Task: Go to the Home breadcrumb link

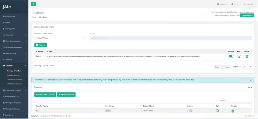Action: coord(34,17)
